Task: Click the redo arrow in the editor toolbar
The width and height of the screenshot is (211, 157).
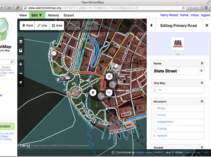Action: tap(77, 25)
